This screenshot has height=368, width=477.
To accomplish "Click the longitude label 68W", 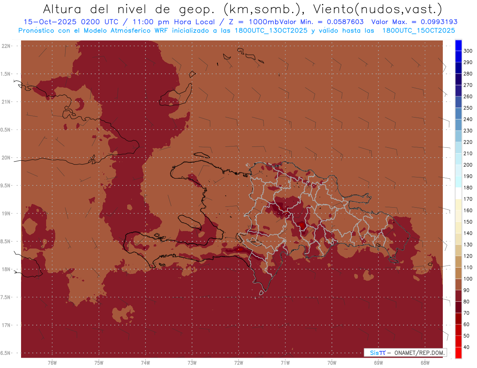I will (x=425, y=363).
